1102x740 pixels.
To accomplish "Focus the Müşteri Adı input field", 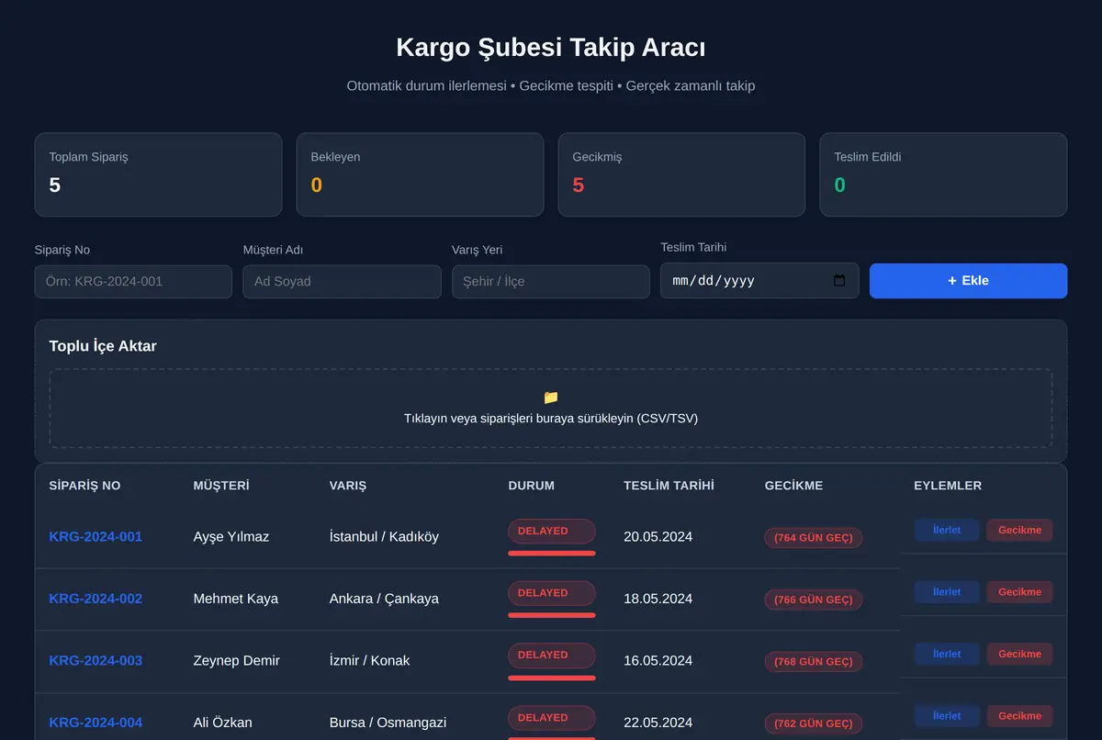I will click(342, 282).
